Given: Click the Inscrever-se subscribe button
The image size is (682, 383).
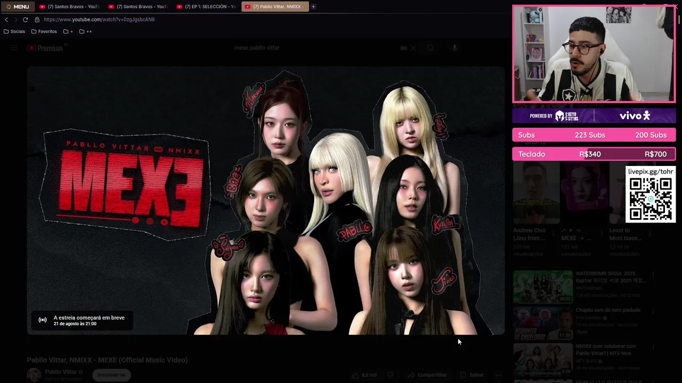Looking at the screenshot, I should point(111,375).
